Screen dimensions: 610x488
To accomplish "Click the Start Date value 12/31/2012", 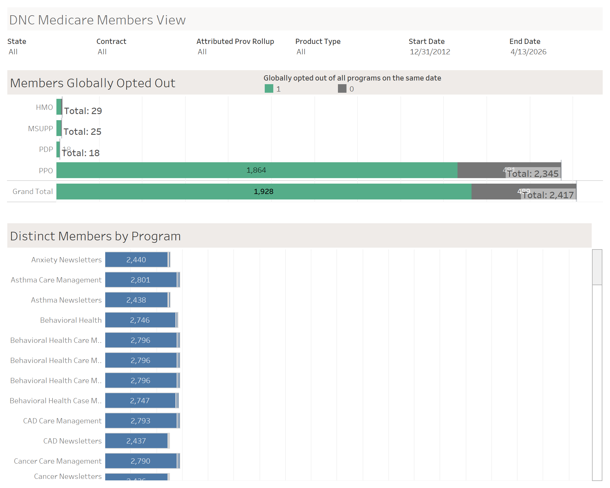I will coord(430,52).
